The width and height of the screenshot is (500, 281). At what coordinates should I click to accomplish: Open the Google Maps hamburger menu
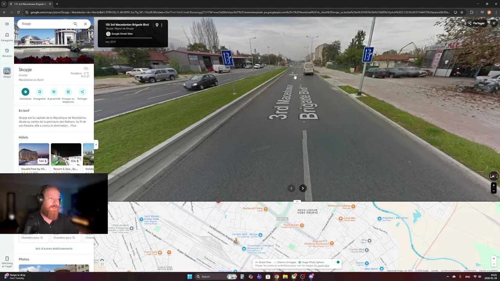click(7, 24)
